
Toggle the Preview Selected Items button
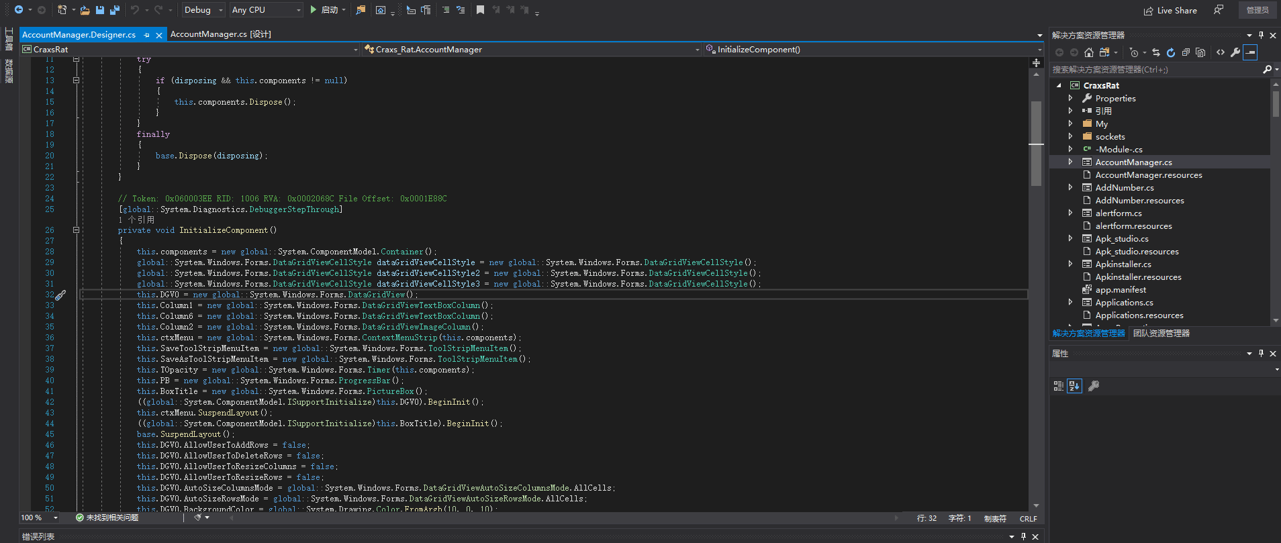tap(1250, 52)
